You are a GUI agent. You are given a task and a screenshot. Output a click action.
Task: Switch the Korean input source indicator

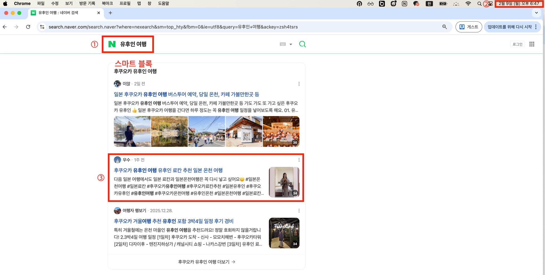[x=429, y=4]
